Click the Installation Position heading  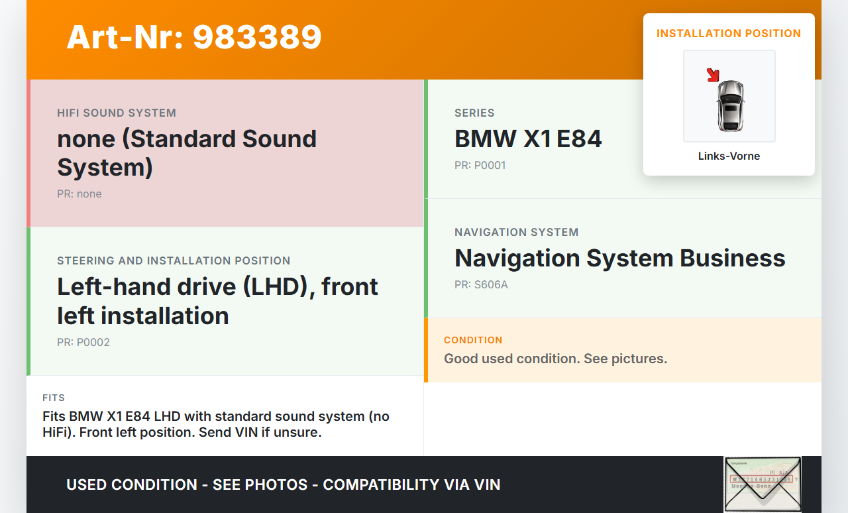tap(729, 33)
